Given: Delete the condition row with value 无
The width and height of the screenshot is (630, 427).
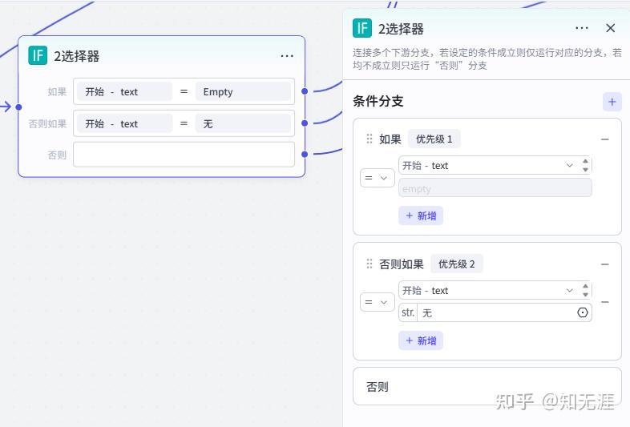Looking at the screenshot, I should pyautogui.click(x=604, y=302).
